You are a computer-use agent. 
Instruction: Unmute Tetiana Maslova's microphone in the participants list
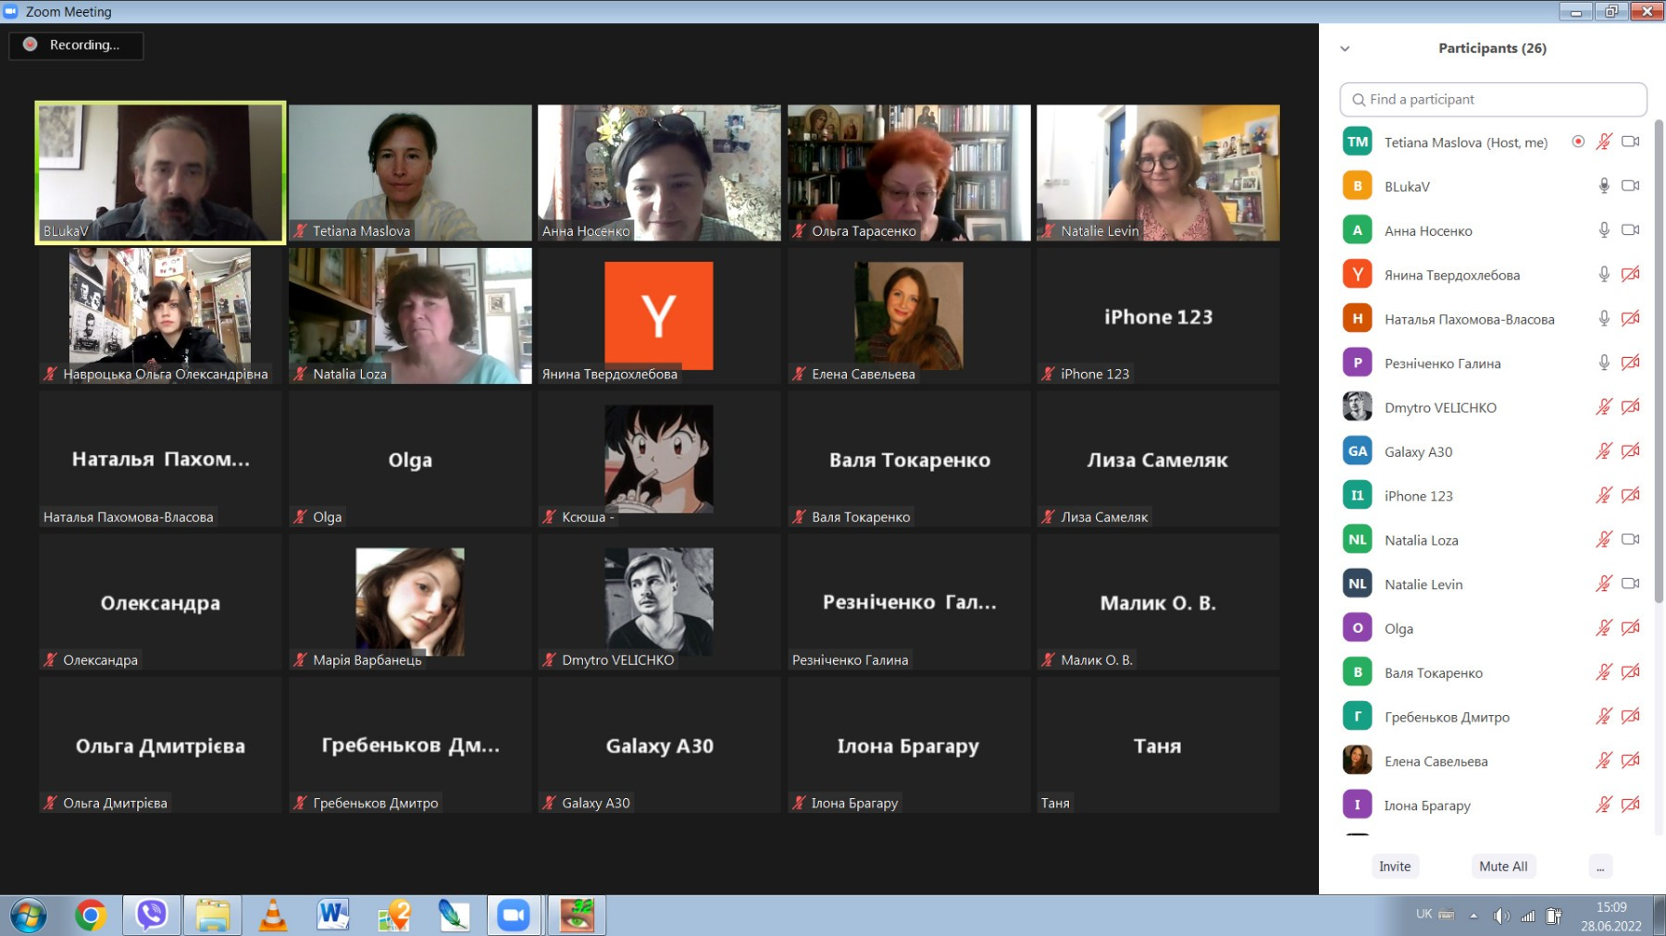pos(1604,142)
